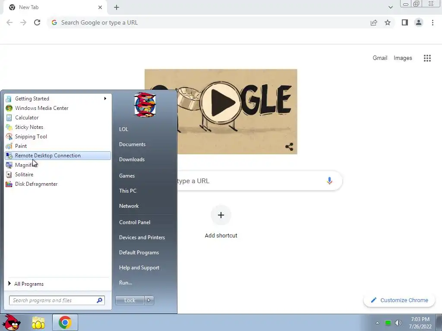
Task: Go back in Chrome
Action: click(x=9, y=22)
